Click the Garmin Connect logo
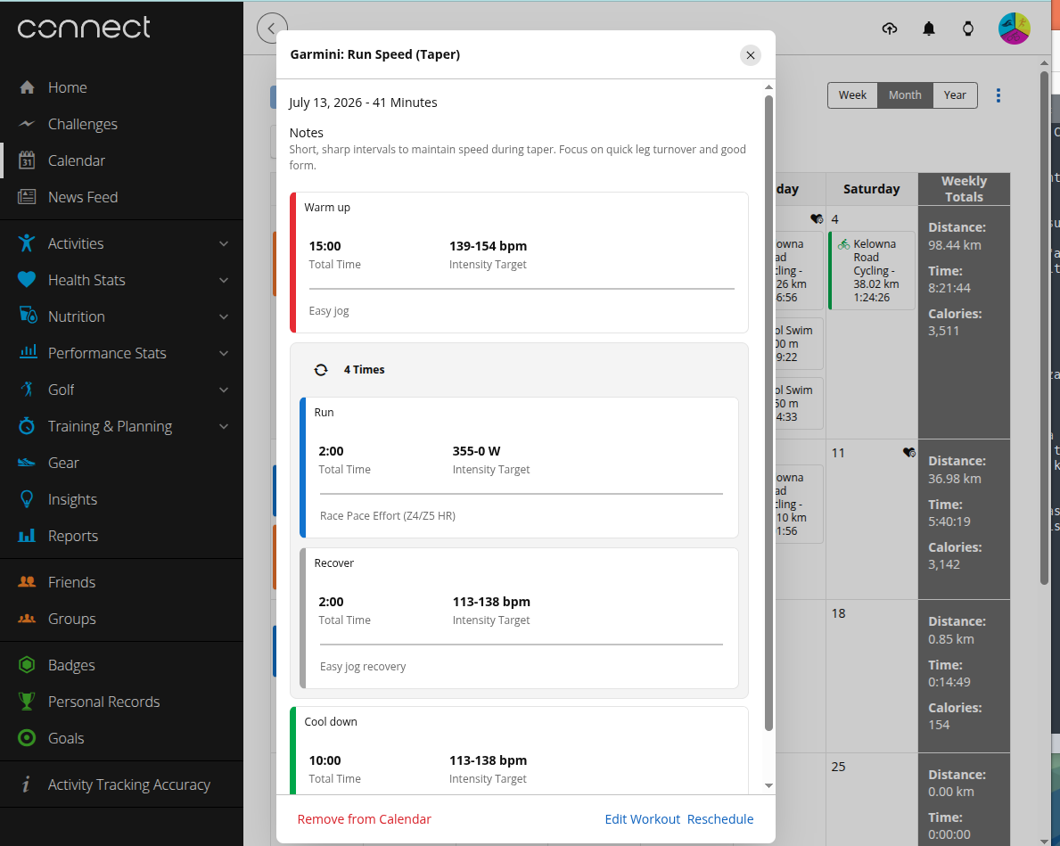The height and width of the screenshot is (846, 1060). 84,28
